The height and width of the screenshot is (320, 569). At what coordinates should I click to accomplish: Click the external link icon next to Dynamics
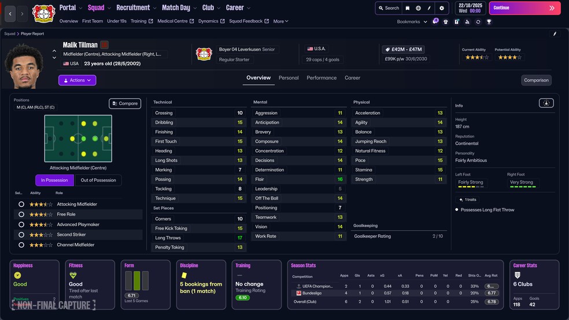tap(222, 21)
